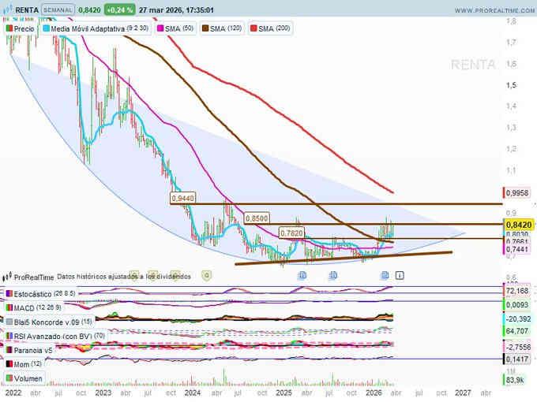This screenshot has height=402, width=537.
Task: Click the info icon beside the 2026 marker
Action: coord(400,275)
